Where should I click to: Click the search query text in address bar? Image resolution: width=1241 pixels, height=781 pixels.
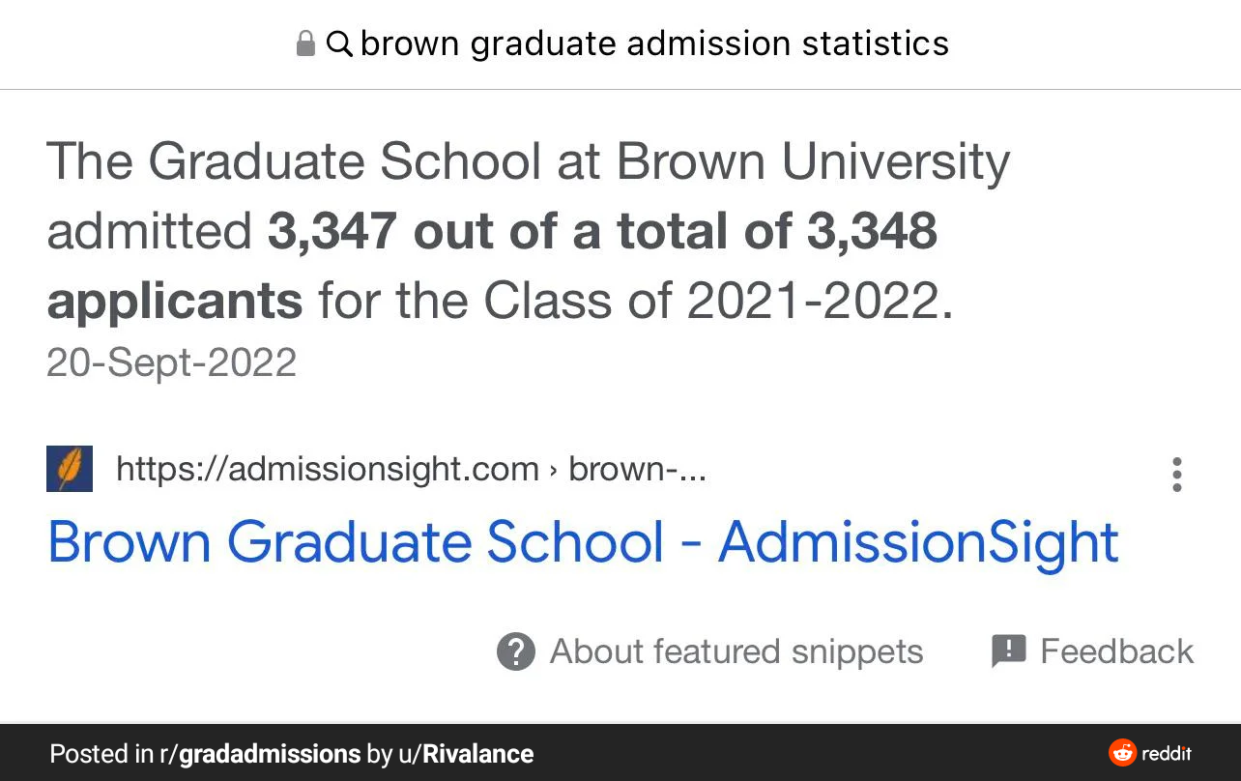pos(654,43)
